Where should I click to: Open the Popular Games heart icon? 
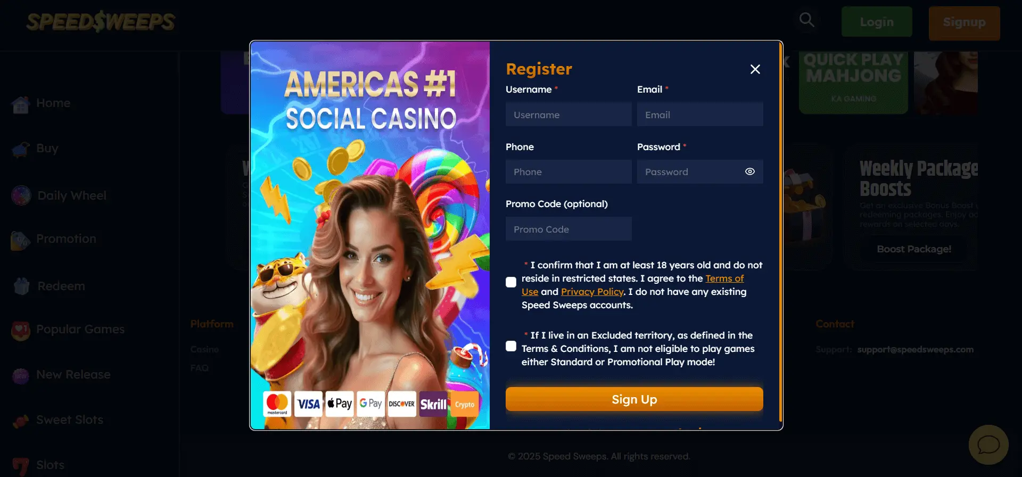tap(21, 331)
